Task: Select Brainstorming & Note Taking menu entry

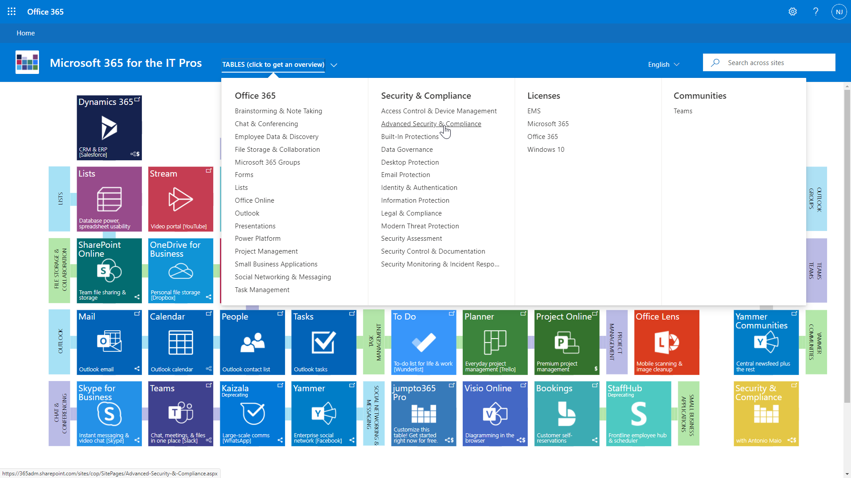Action: tap(278, 111)
